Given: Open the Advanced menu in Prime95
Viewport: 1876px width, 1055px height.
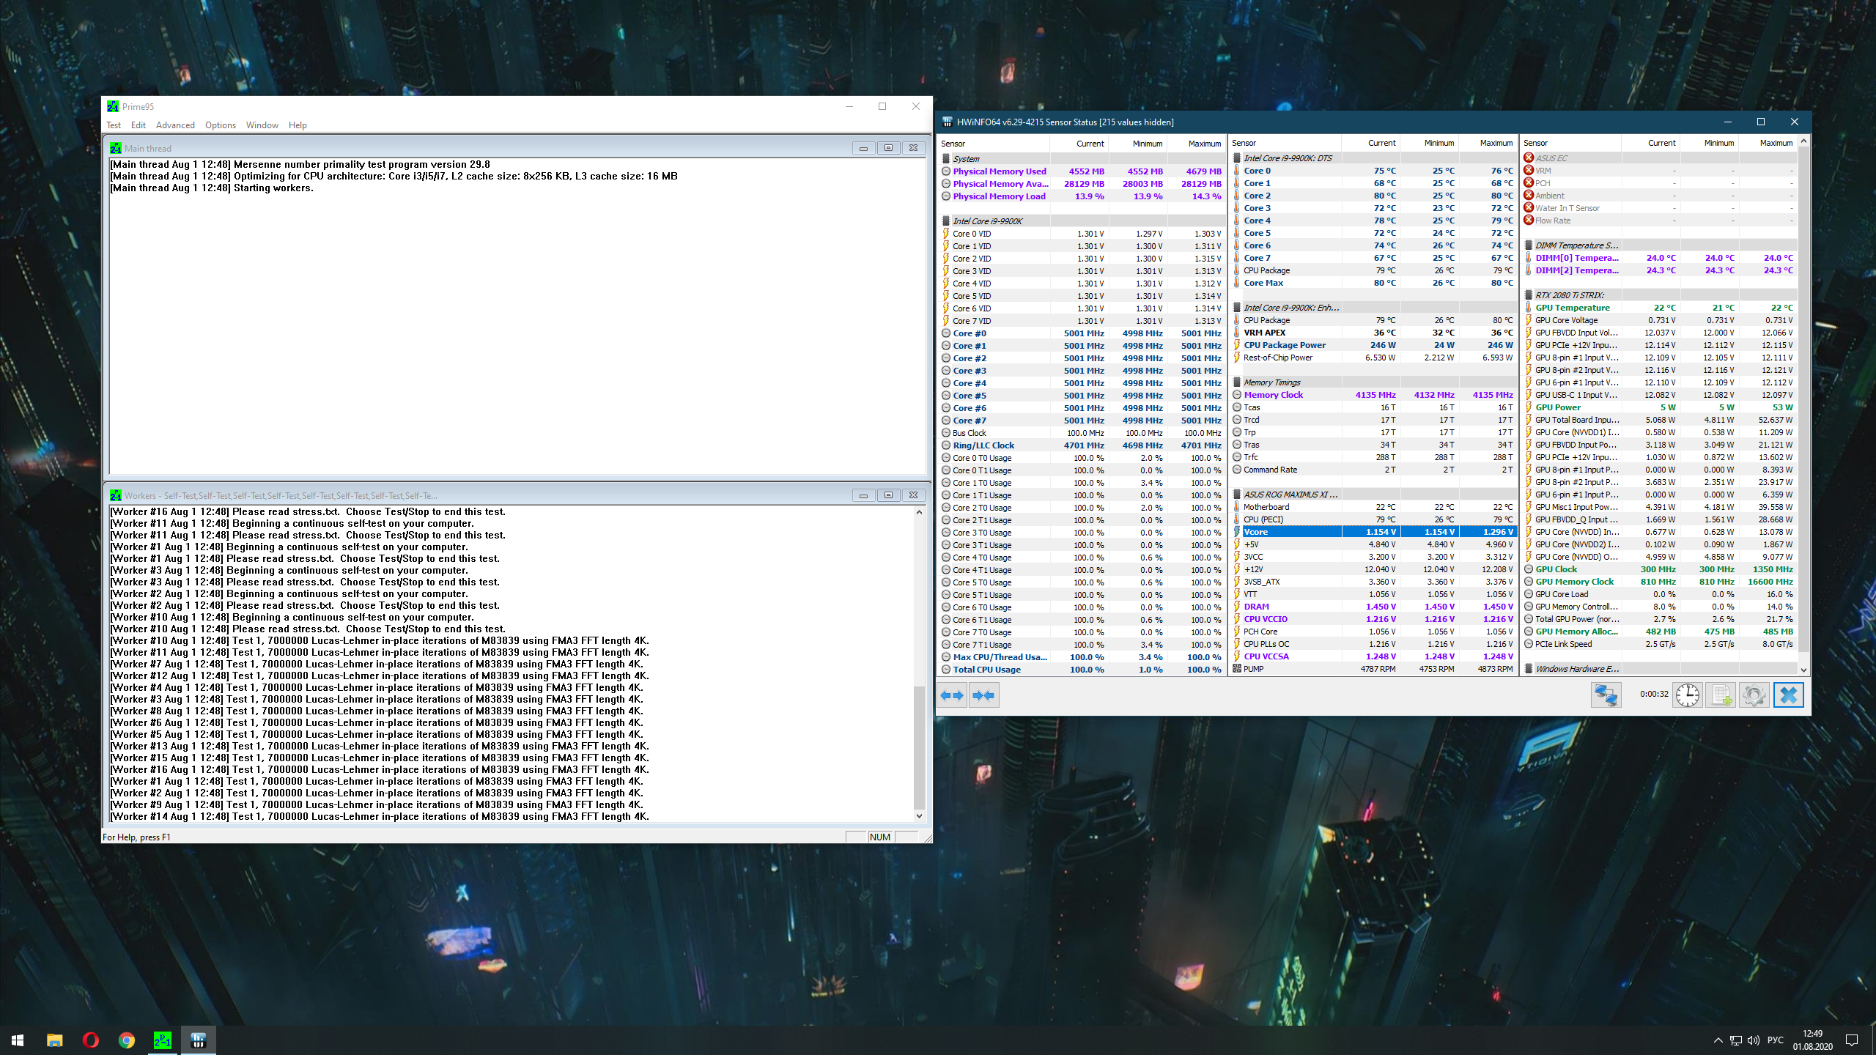Looking at the screenshot, I should coord(175,125).
